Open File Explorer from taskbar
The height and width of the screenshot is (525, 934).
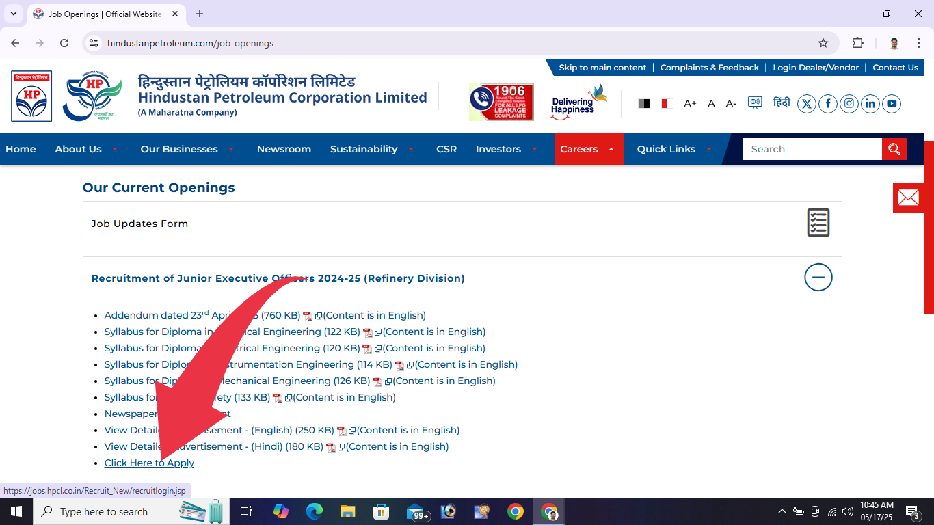click(x=348, y=511)
